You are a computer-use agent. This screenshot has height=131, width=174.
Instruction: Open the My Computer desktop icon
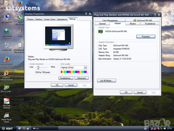[6, 17]
